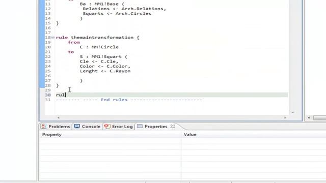The image size is (326, 183).
Task: Switch to the Problems tab
Action: pyautogui.click(x=56, y=127)
